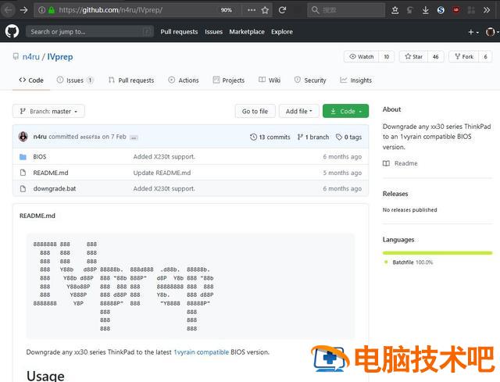View the 0 tags list
The image size is (500, 382).
(x=349, y=137)
